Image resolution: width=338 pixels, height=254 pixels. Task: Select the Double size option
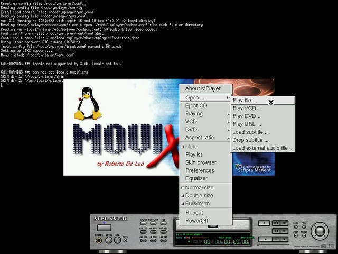pos(205,195)
